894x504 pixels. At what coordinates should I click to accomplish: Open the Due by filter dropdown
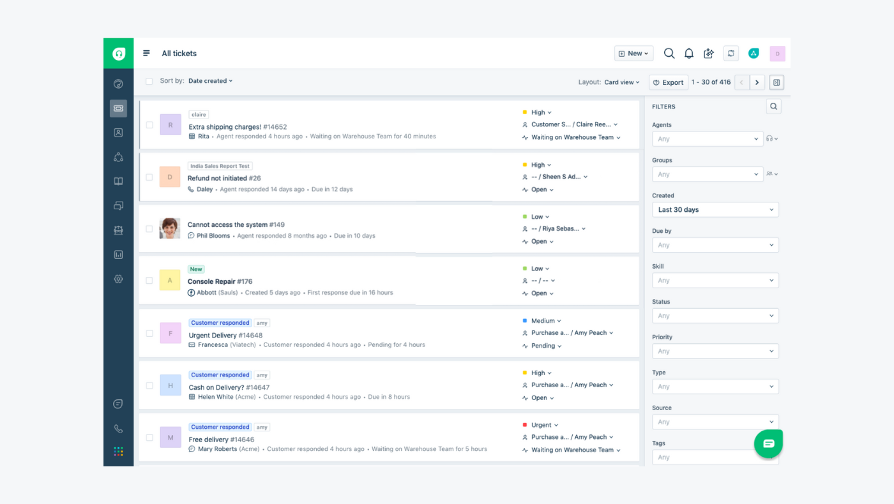coord(715,245)
